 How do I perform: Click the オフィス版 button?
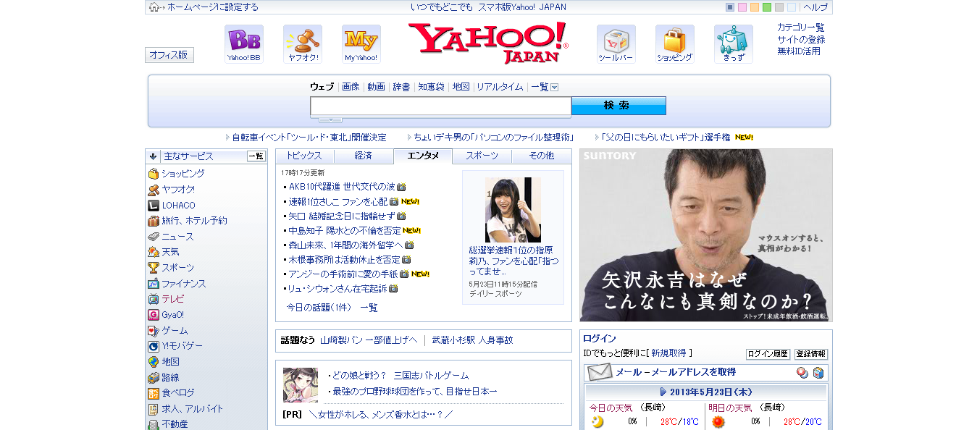169,55
